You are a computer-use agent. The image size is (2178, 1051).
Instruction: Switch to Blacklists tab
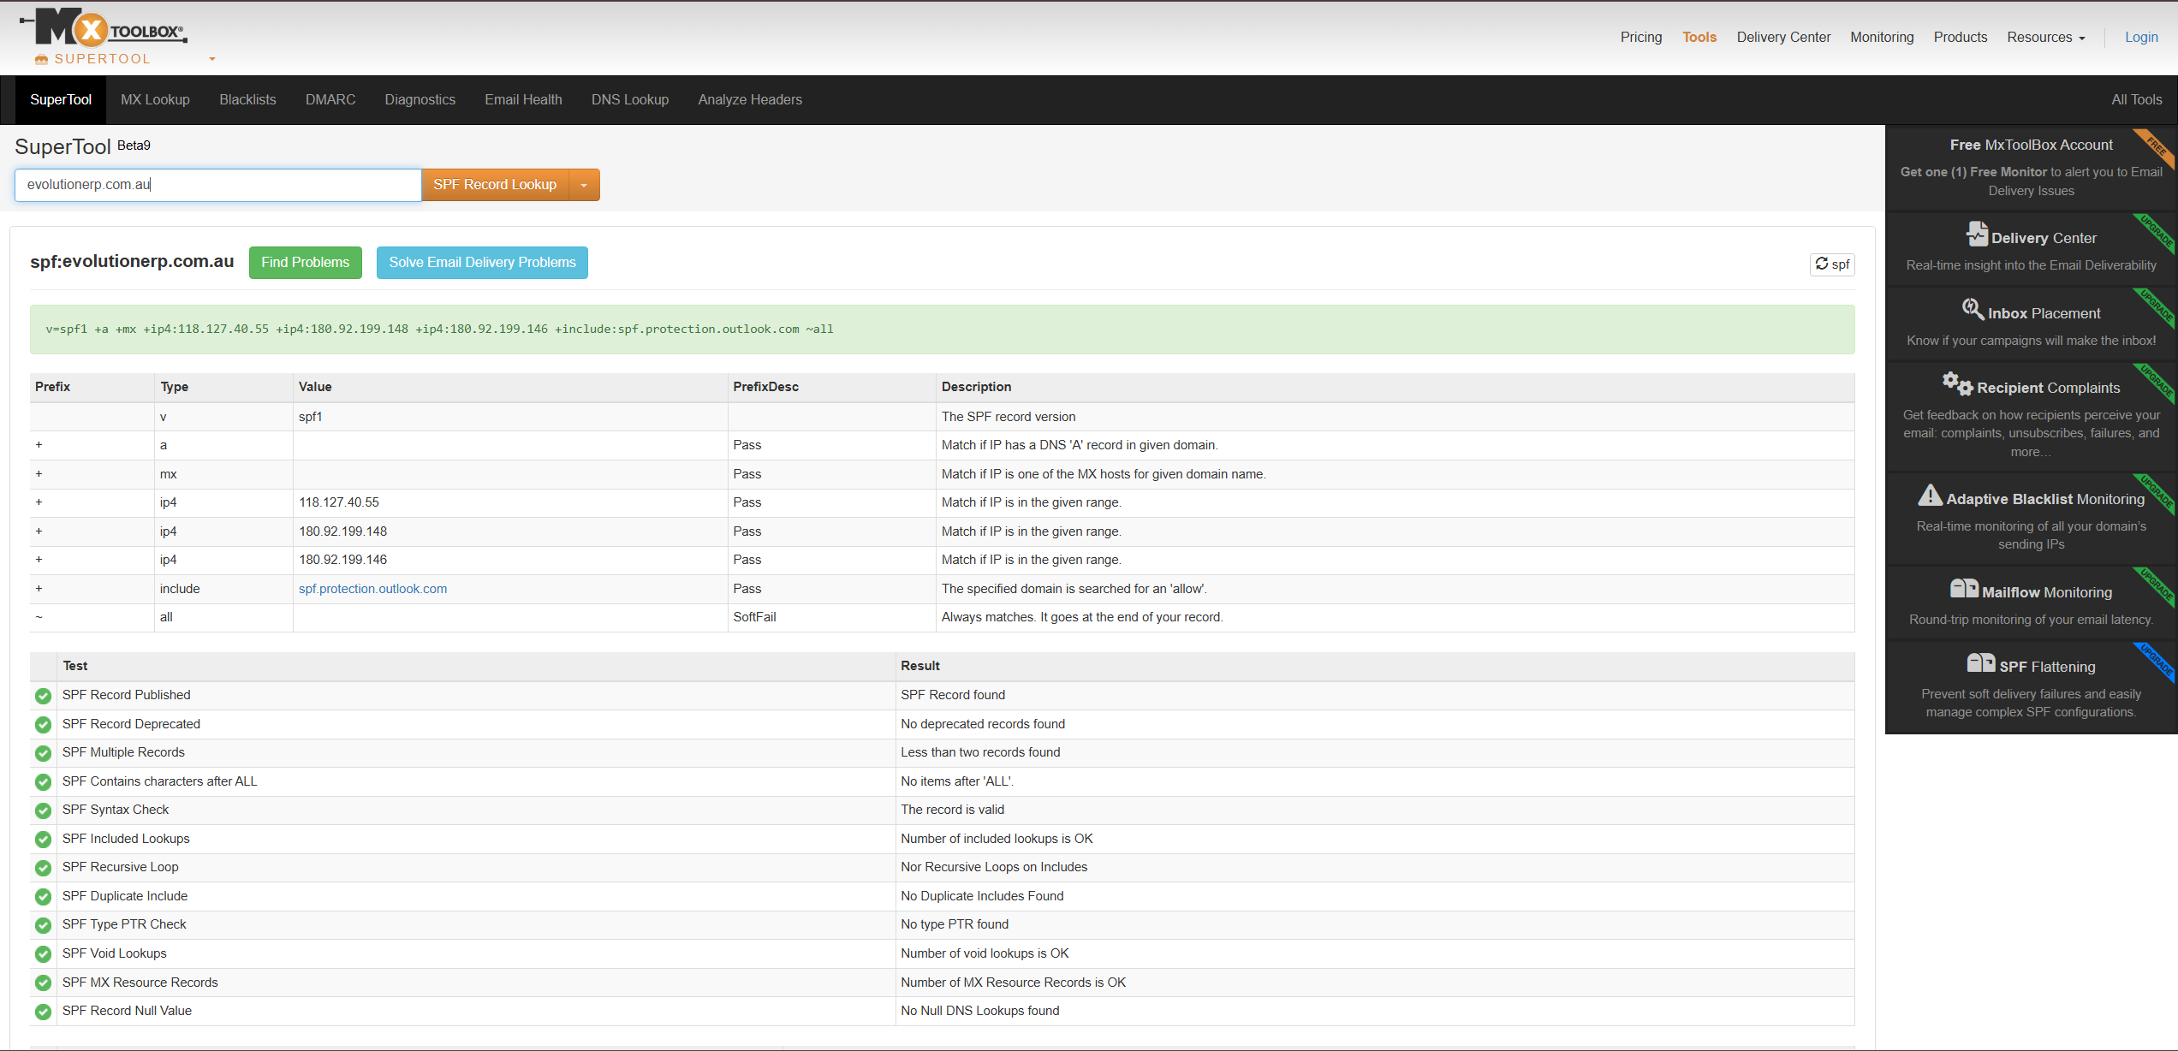pos(247,99)
